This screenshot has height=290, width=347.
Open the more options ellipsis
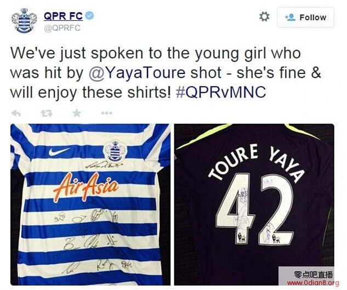tap(107, 113)
